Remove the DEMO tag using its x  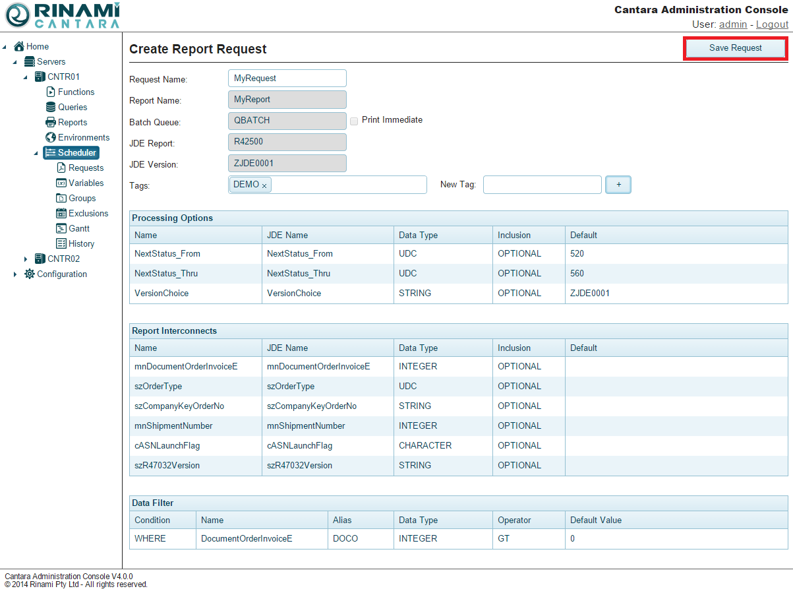click(x=264, y=186)
